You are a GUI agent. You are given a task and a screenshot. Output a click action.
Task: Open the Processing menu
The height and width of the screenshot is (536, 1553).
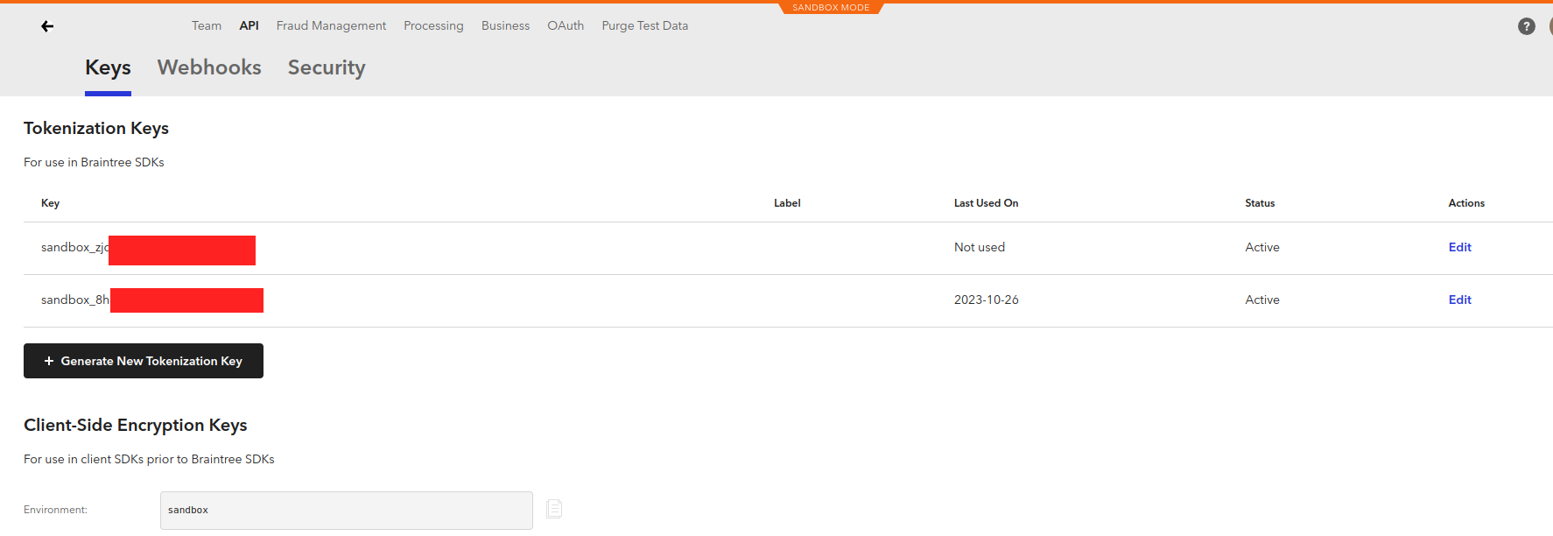(x=433, y=25)
